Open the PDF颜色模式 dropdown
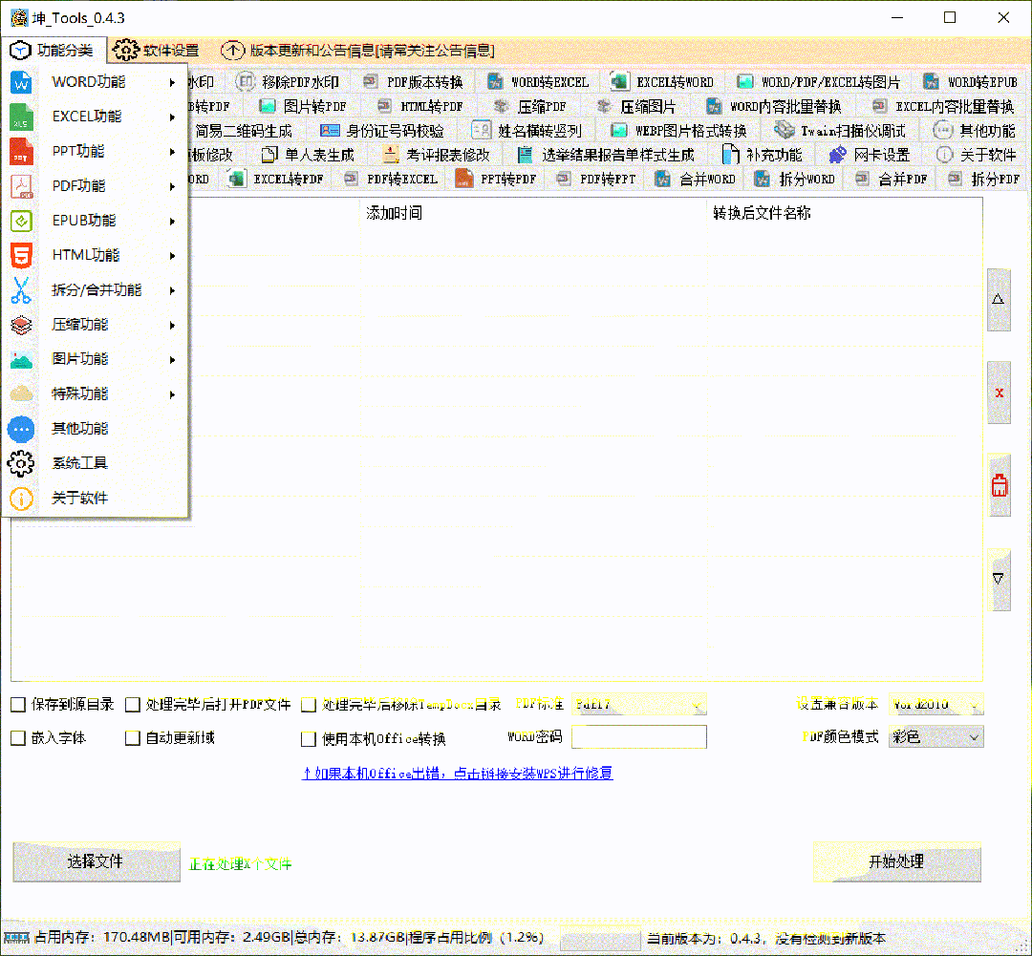This screenshot has height=956, width=1032. 935,737
